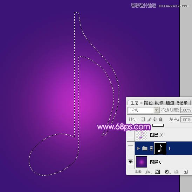Click the folder icon of group 1
This screenshot has width=192, height=192.
pos(145,148)
